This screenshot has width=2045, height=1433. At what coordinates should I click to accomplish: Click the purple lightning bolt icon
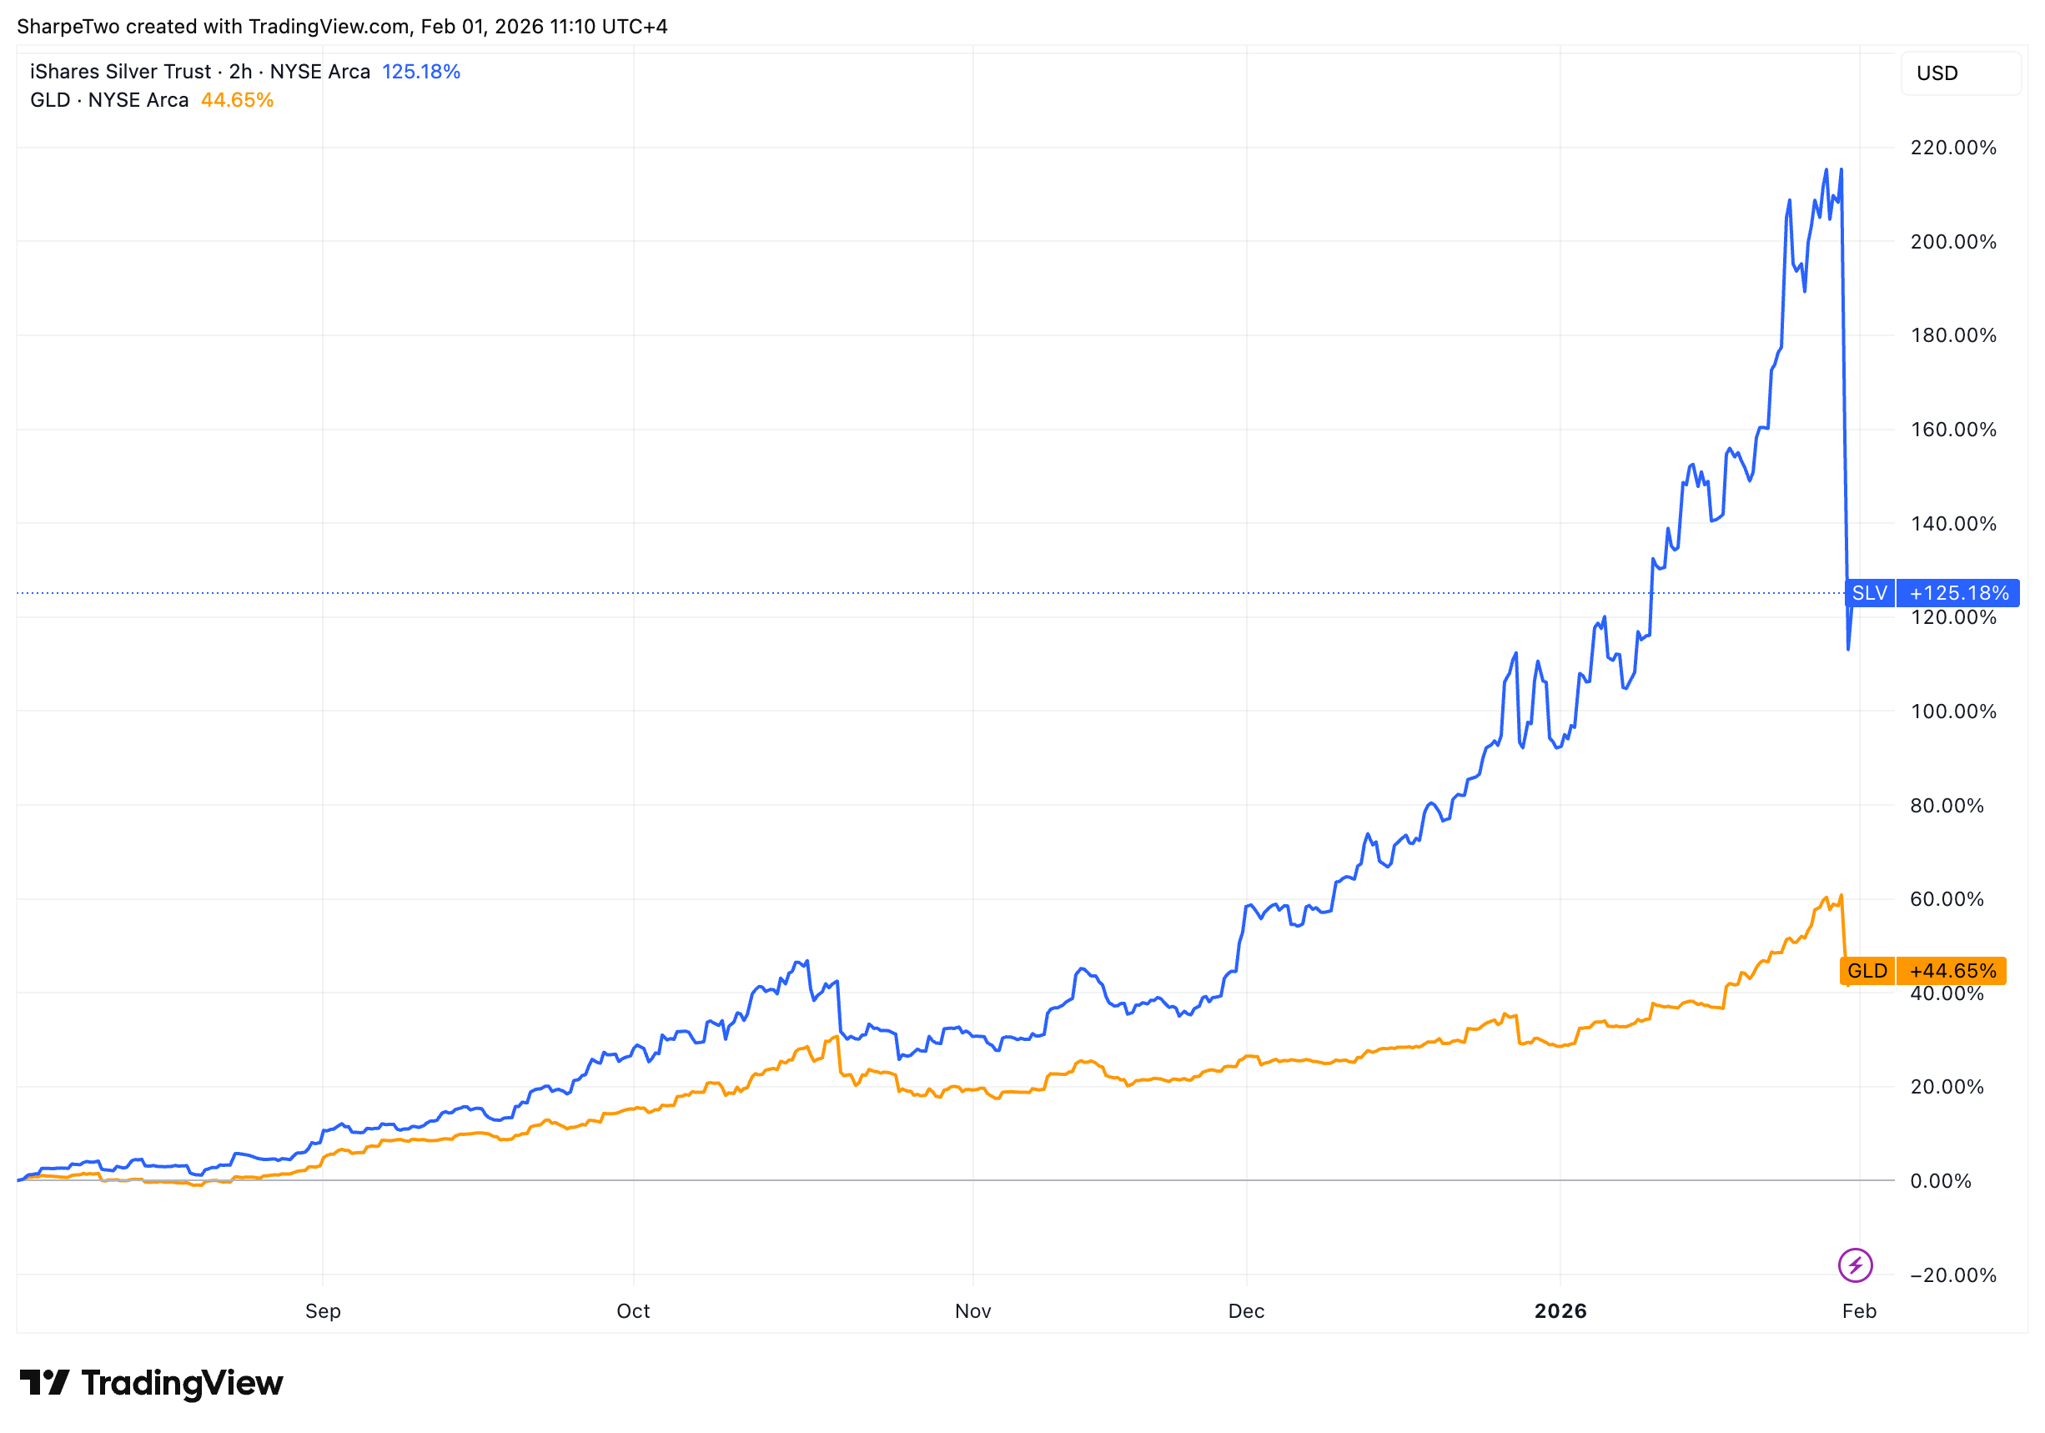click(x=1856, y=1265)
